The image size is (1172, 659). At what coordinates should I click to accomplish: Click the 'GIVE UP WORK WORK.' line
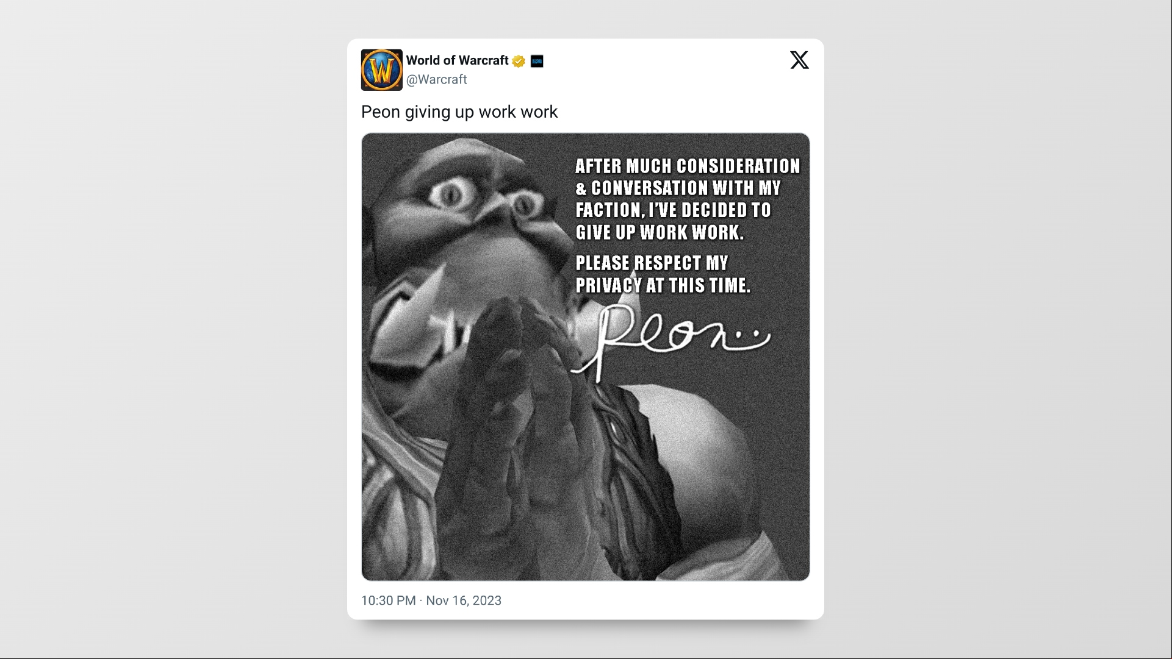click(x=660, y=232)
